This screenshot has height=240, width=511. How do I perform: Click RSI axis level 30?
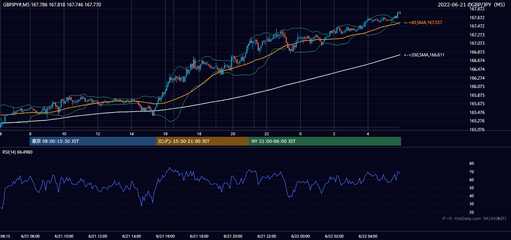[x=471, y=204]
